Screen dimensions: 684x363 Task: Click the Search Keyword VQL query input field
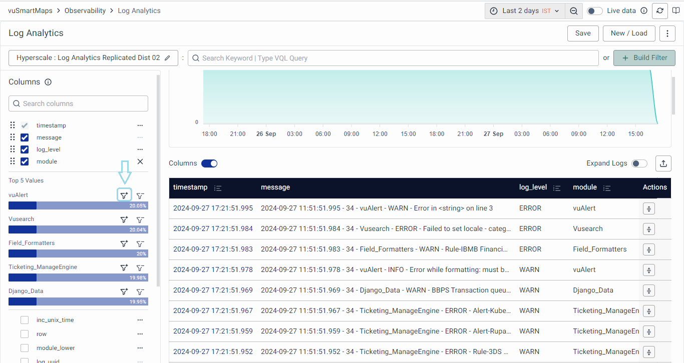[351, 57]
